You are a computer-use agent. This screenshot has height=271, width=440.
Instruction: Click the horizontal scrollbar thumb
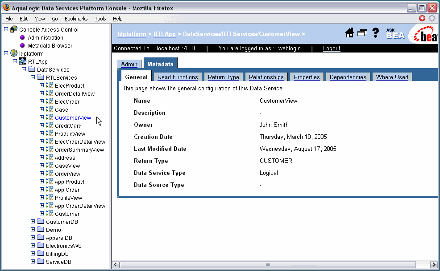[x=268, y=265]
